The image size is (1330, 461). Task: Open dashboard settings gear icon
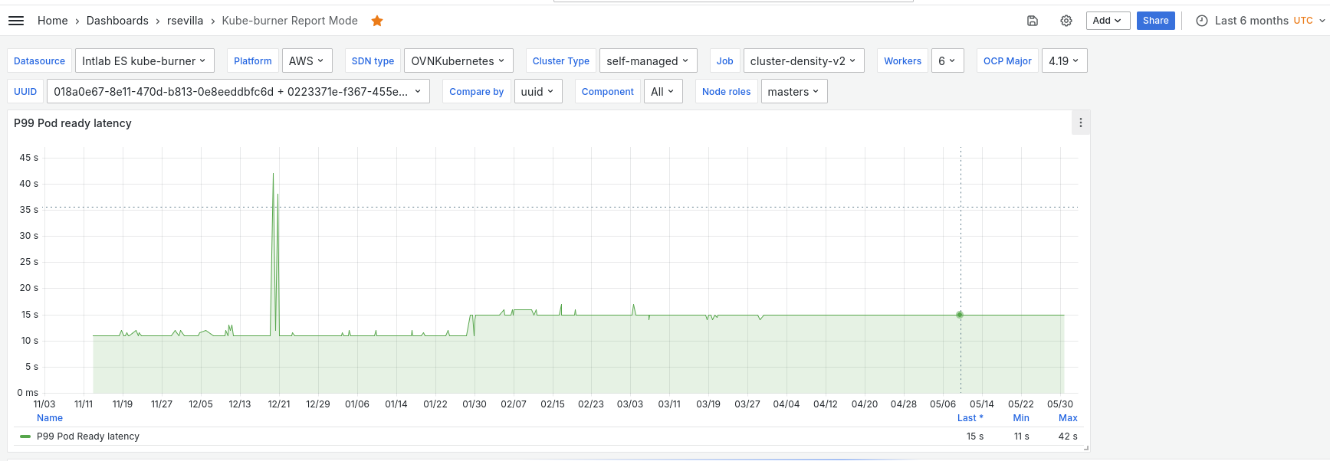click(x=1066, y=21)
